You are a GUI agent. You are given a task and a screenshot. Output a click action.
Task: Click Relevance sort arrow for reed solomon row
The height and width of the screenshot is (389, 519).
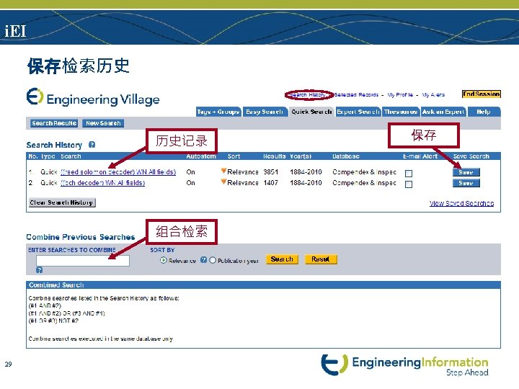(223, 171)
